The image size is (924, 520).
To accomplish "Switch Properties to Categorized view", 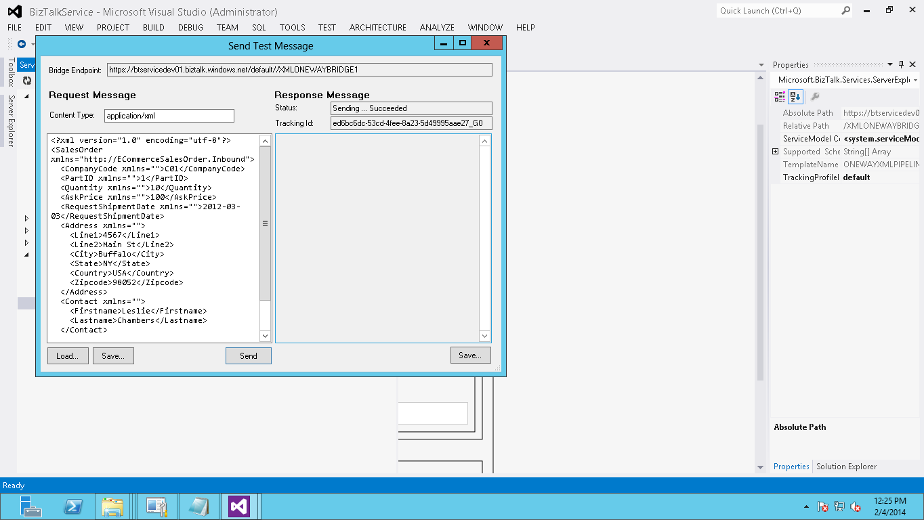I will click(780, 97).
